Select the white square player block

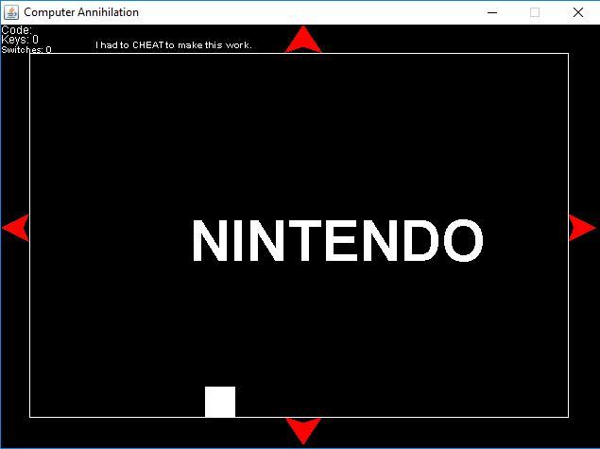click(x=220, y=402)
